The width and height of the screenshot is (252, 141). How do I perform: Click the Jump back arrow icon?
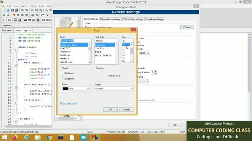coord(4,15)
